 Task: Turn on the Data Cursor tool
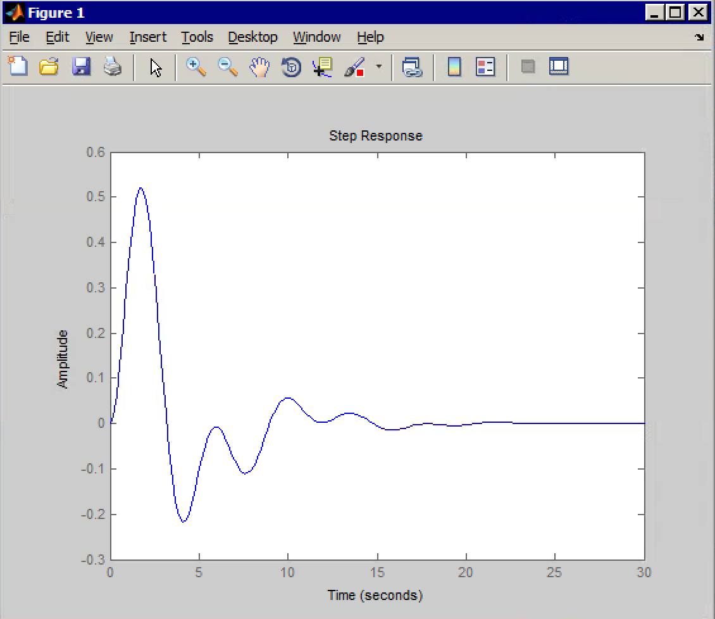point(321,68)
